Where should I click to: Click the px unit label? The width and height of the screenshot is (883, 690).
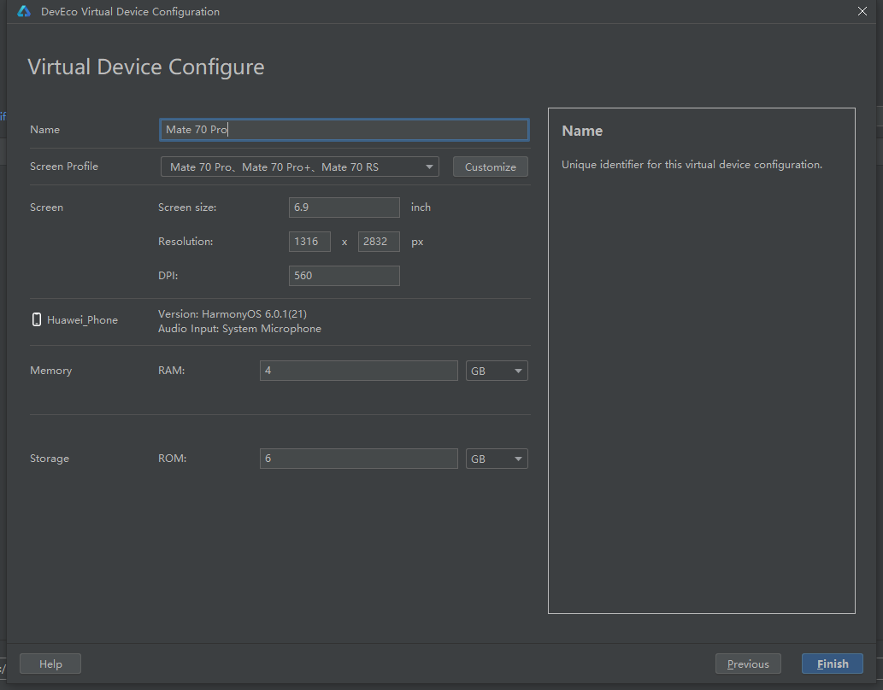click(417, 242)
